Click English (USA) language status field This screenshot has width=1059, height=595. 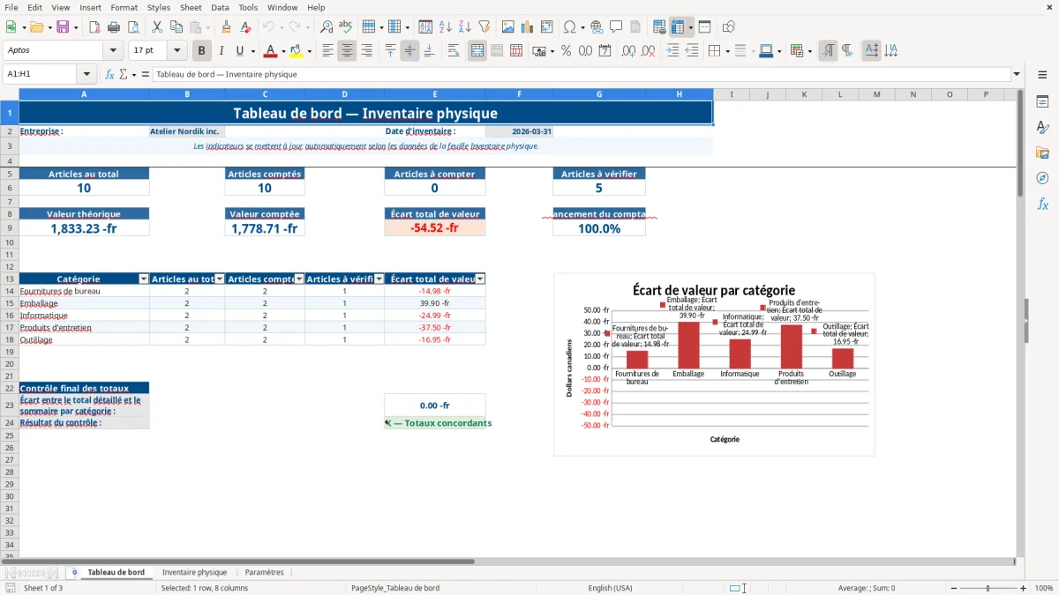click(611, 588)
